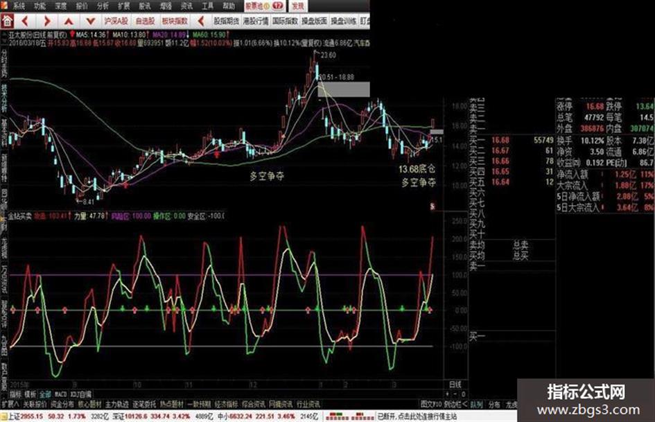Screen dimensions: 655x422
Task: Open the 工具 menu
Action: coord(208,6)
